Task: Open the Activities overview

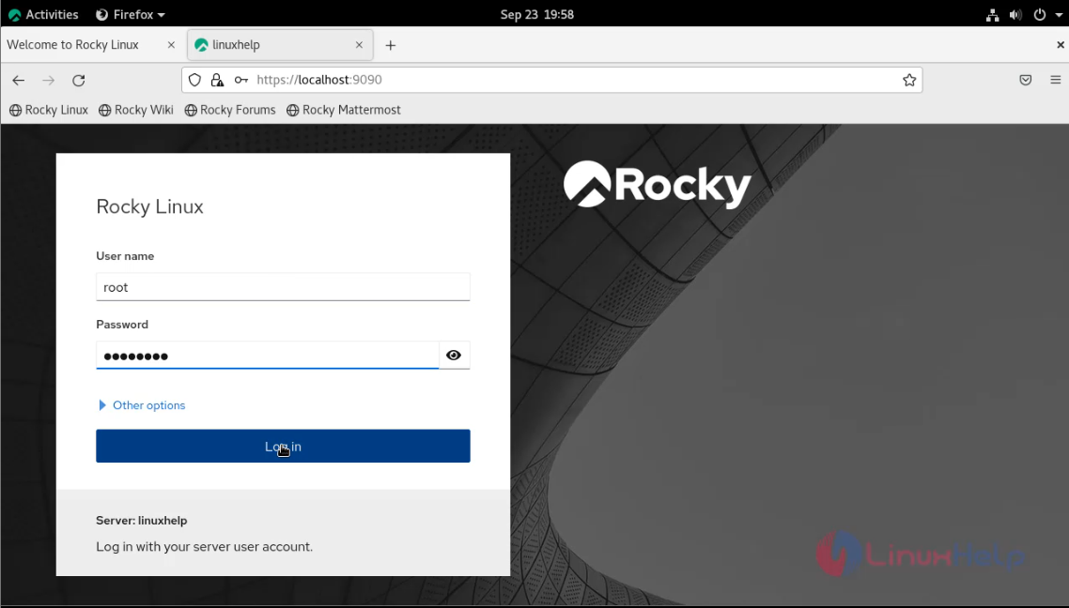Action: click(43, 14)
